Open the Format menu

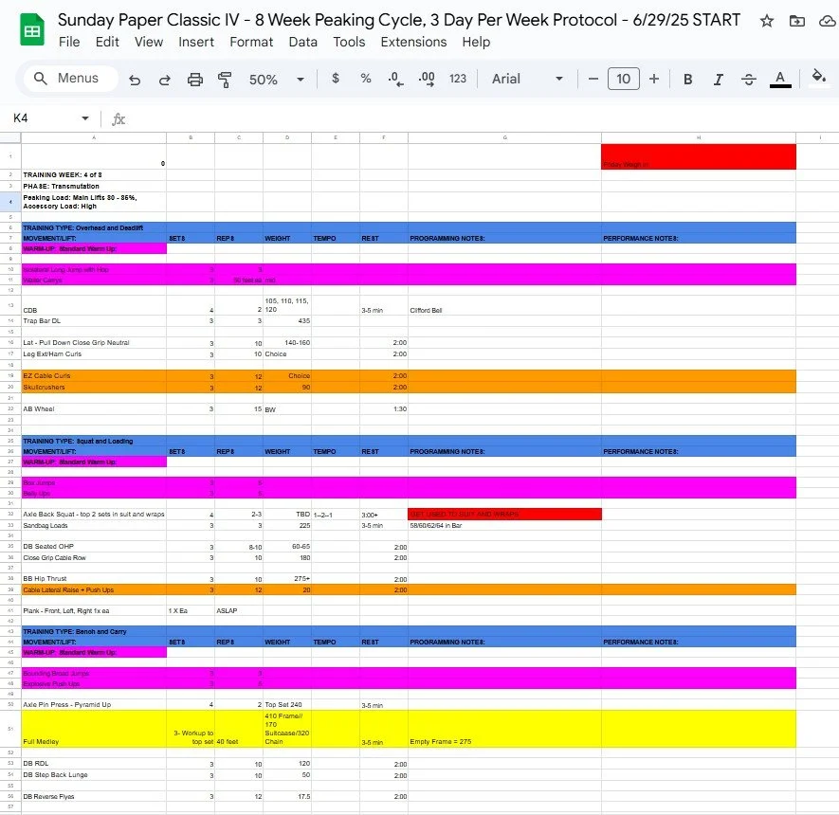(251, 42)
